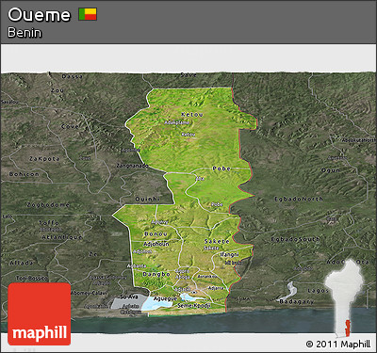Click the 'Bonou' commune label
377x353 pixels.
(x=156, y=234)
